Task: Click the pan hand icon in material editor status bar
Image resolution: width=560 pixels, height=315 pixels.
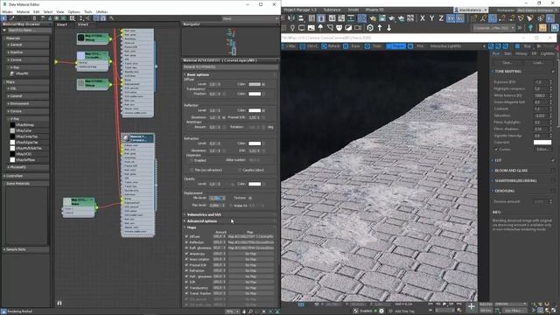Action: point(244,311)
